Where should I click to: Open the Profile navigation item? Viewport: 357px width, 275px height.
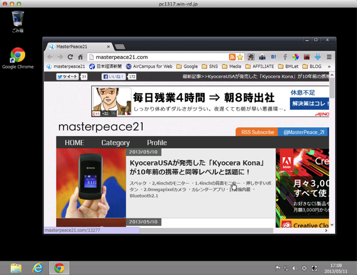tap(157, 142)
